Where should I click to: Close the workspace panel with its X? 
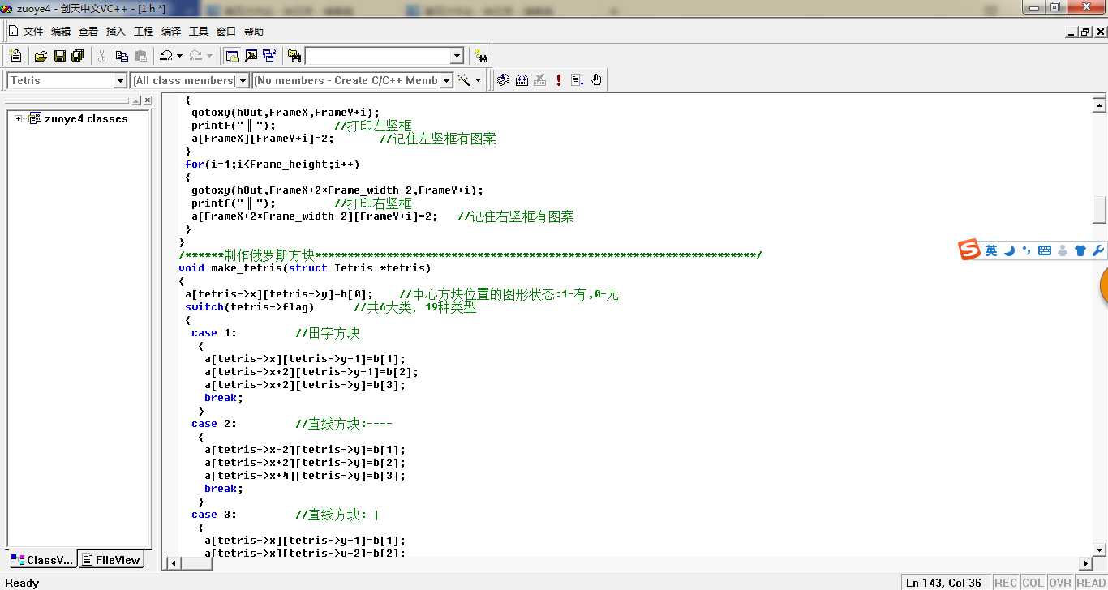148,100
